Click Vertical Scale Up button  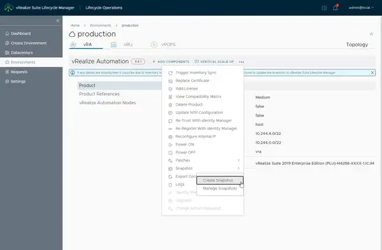214,62
